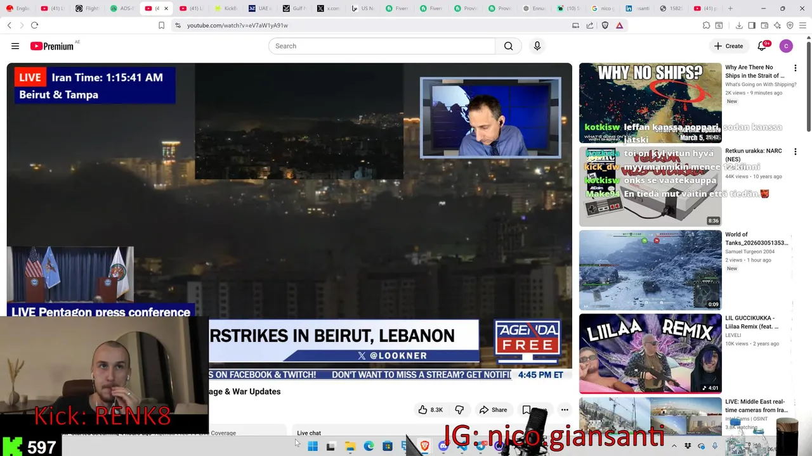The width and height of the screenshot is (812, 456).
Task: Open Dropbox in the system tray
Action: (x=688, y=446)
